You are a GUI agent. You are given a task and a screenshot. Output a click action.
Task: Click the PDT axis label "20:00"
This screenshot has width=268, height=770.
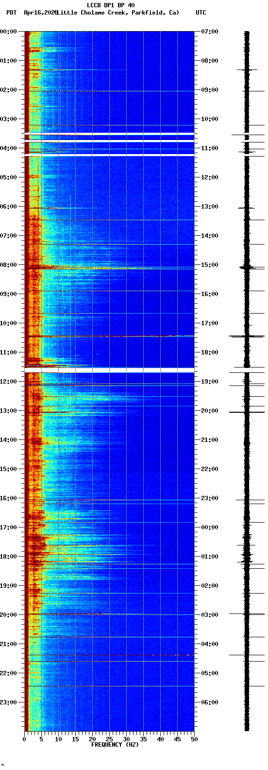click(x=9, y=615)
